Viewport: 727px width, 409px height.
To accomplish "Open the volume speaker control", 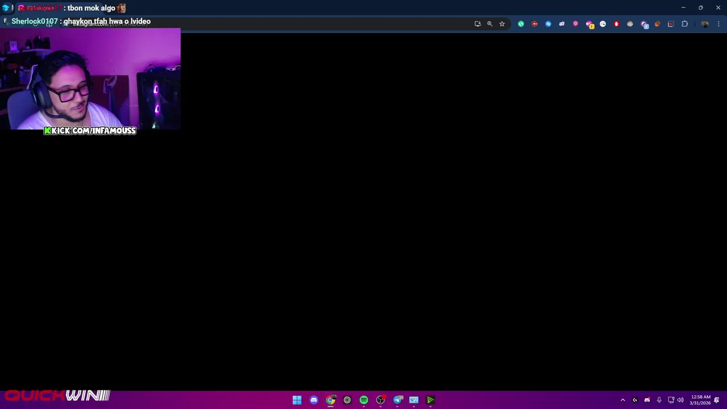I will [x=680, y=400].
